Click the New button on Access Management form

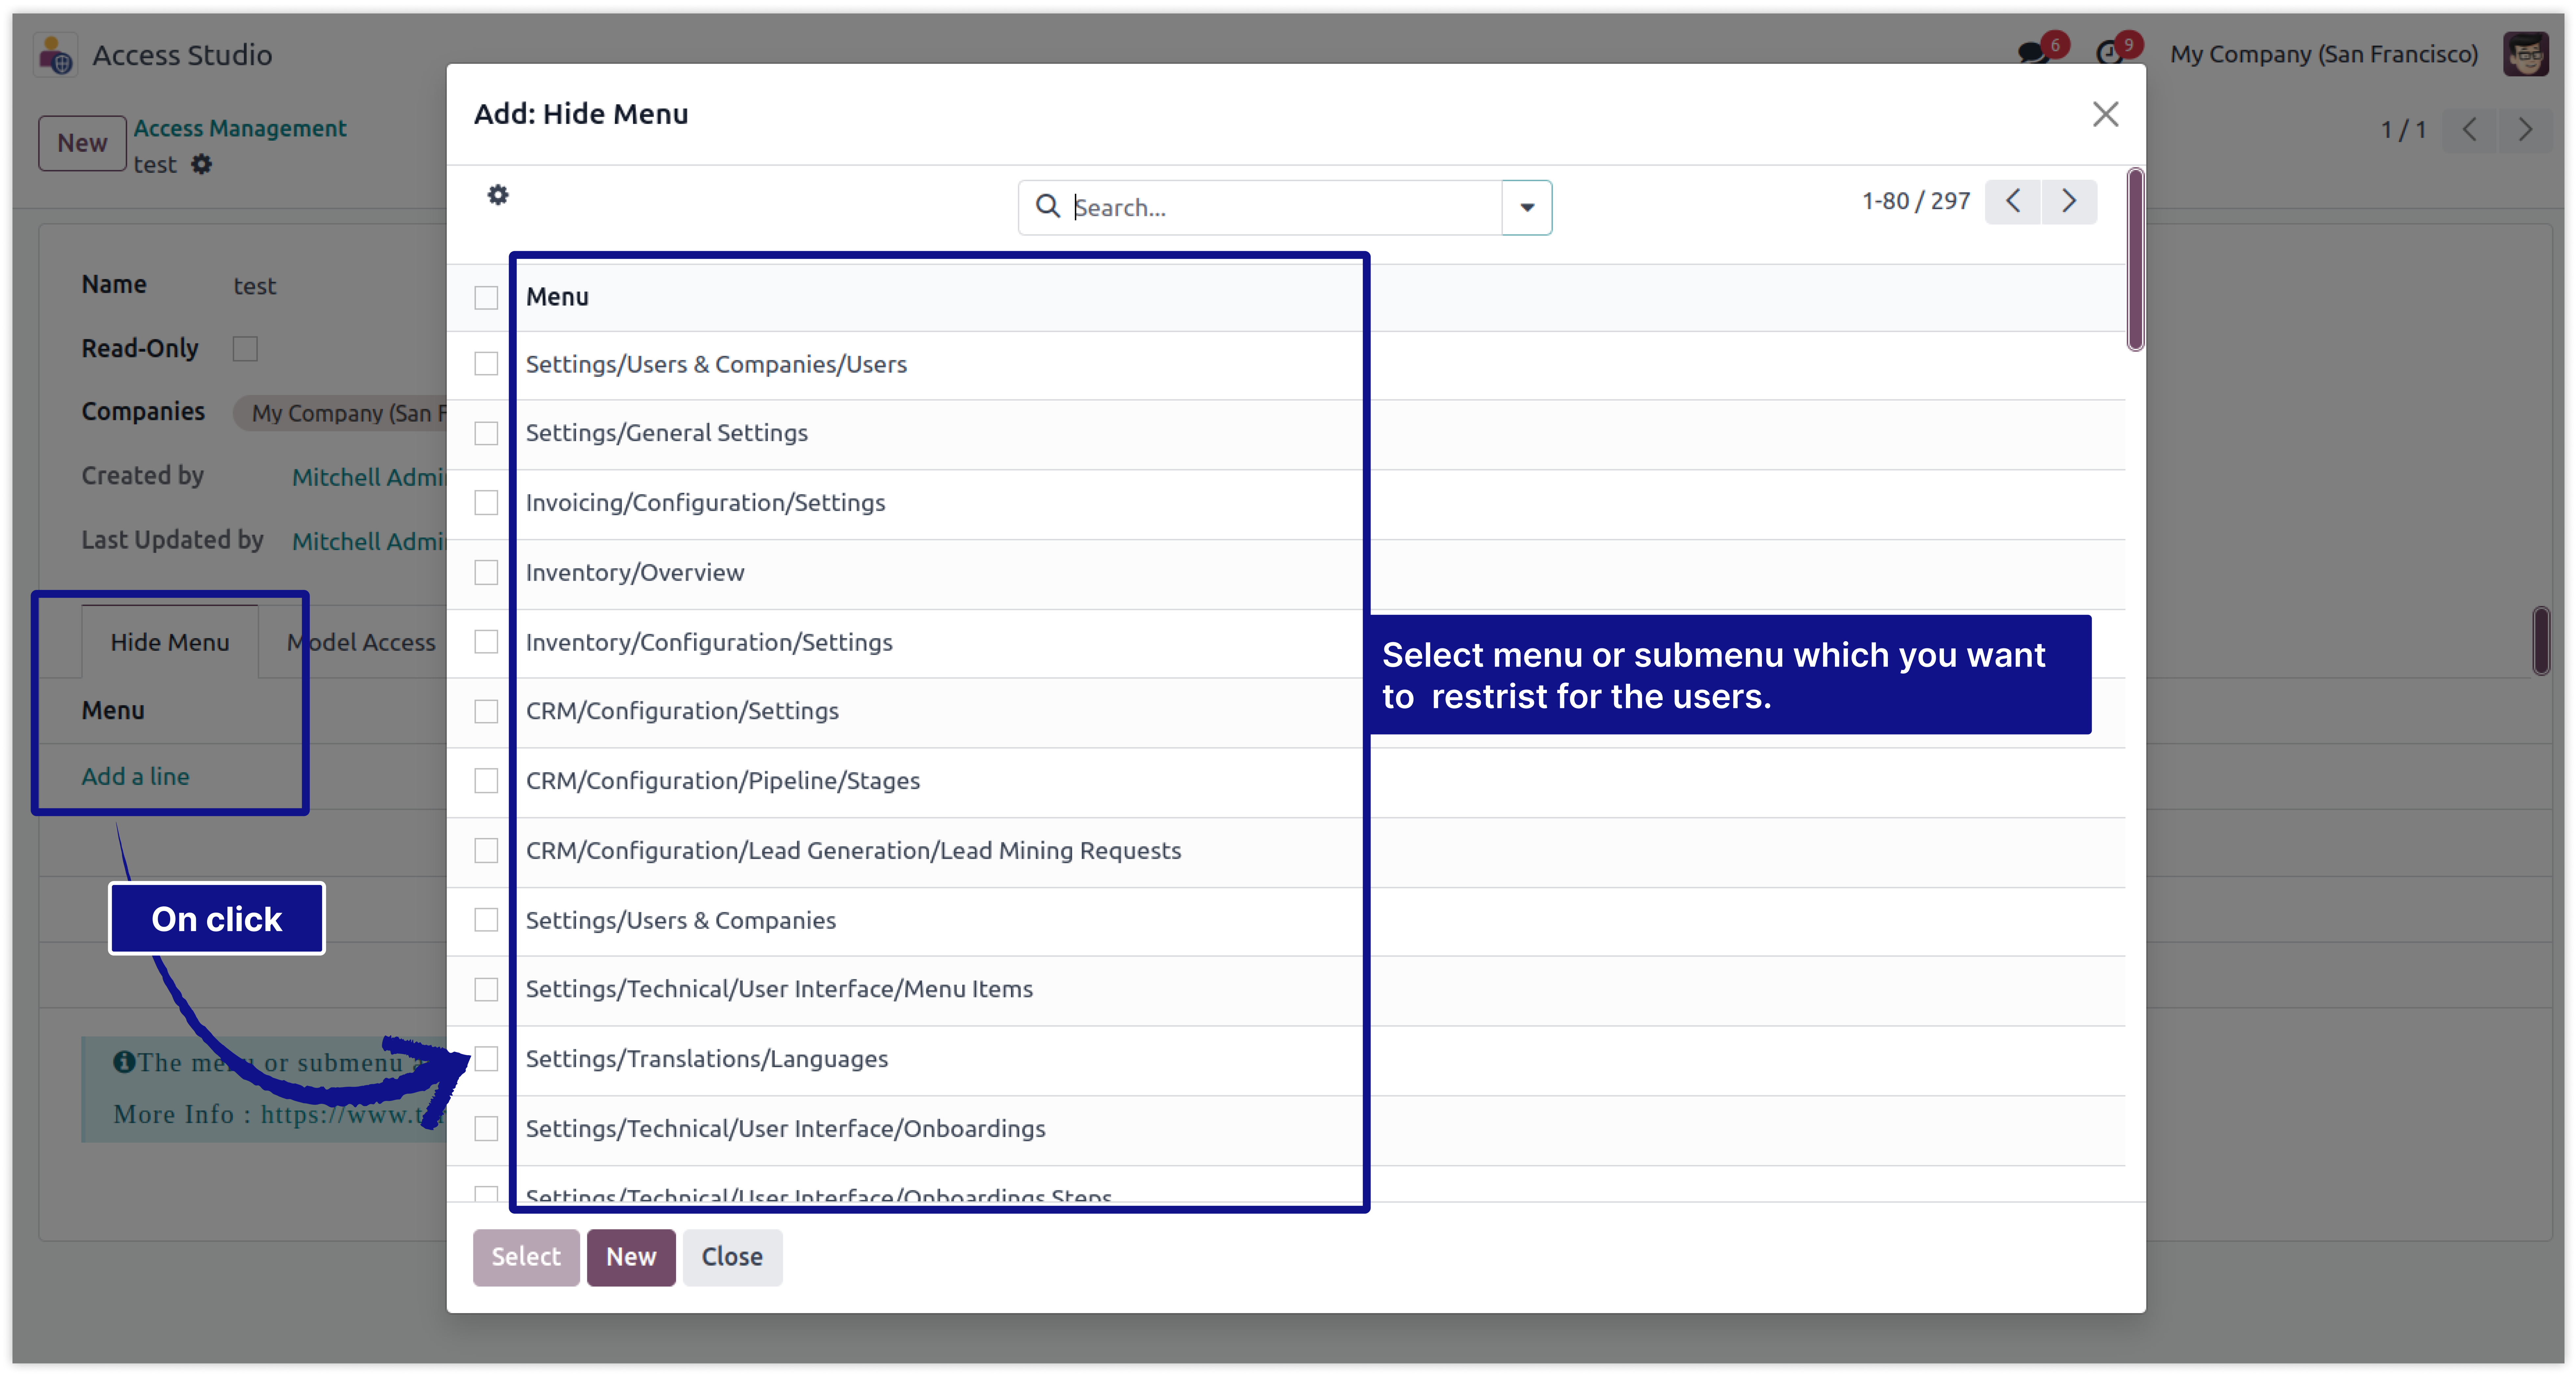pyautogui.click(x=82, y=143)
